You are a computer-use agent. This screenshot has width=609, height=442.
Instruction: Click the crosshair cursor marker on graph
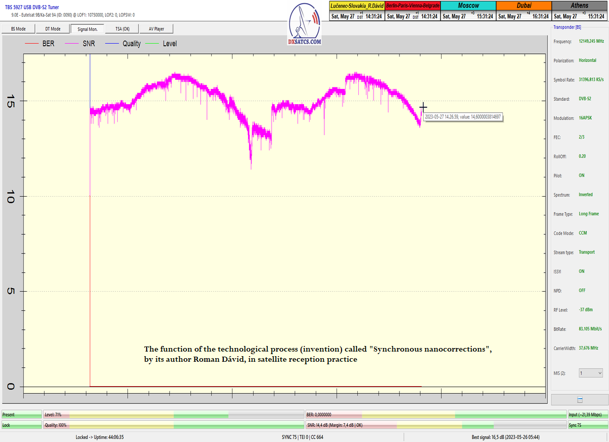click(423, 107)
